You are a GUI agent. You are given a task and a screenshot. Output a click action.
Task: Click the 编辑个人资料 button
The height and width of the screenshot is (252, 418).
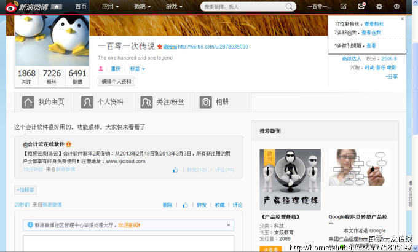117,81
